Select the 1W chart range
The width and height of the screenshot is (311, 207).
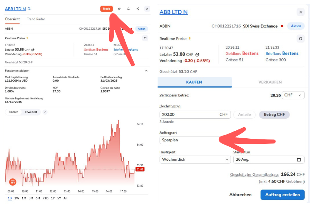[17, 198]
